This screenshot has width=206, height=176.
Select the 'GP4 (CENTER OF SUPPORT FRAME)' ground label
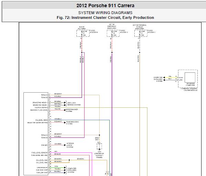[99, 154]
